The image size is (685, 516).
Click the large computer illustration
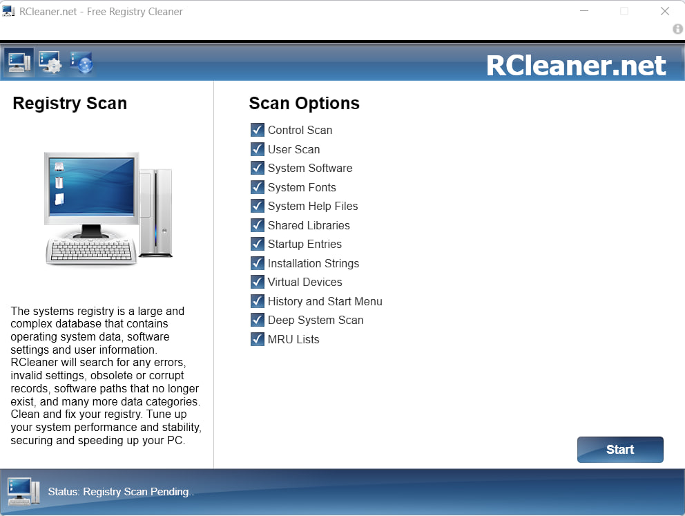tap(109, 209)
